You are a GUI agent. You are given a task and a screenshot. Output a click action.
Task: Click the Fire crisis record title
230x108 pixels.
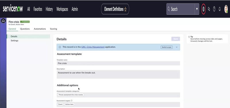pyautogui.click(x=14, y=22)
